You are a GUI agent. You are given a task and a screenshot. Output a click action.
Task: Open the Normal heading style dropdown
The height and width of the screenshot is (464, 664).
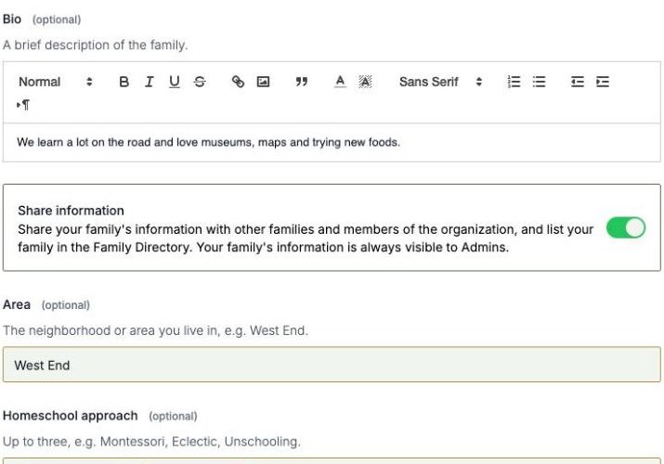(56, 82)
